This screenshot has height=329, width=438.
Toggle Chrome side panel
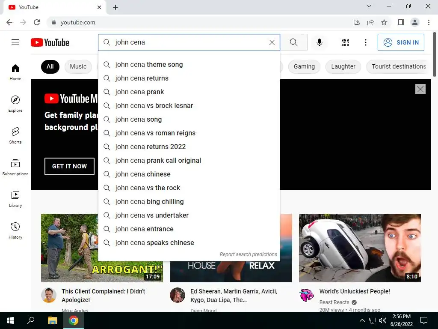click(x=401, y=22)
